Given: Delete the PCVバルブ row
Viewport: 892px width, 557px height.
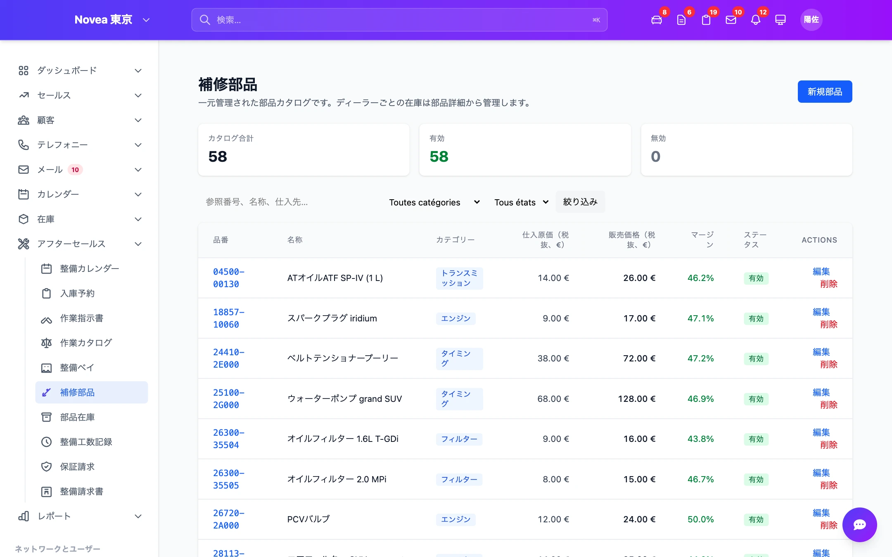Looking at the screenshot, I should pos(828,525).
